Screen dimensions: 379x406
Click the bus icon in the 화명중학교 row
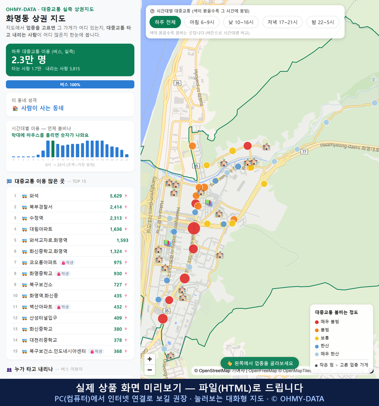coord(25,274)
